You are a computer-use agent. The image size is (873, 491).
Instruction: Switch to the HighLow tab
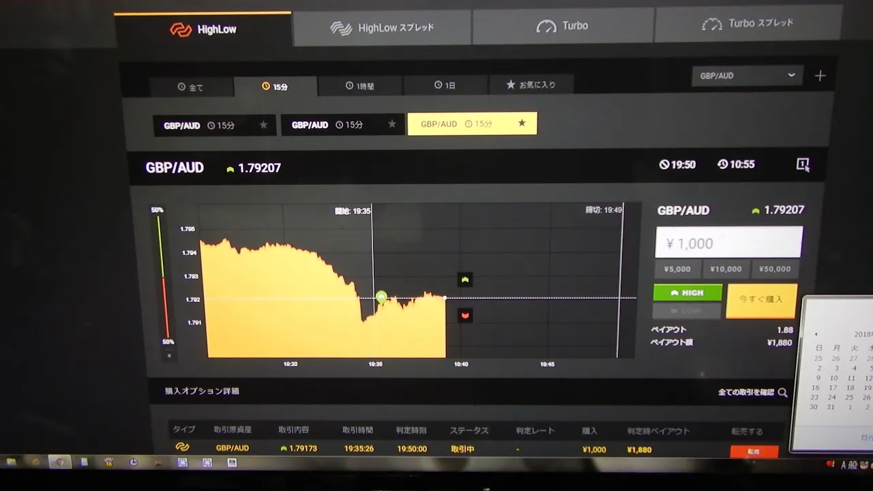pyautogui.click(x=203, y=29)
